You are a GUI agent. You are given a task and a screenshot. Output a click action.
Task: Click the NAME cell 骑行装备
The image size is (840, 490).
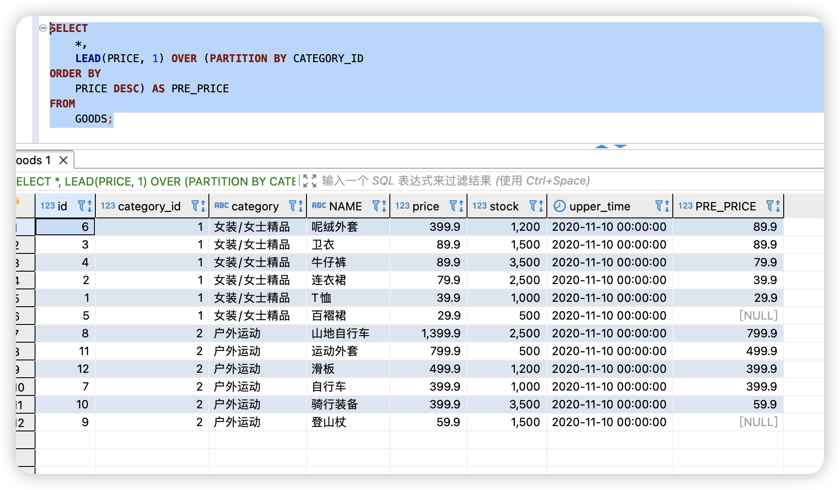348,404
